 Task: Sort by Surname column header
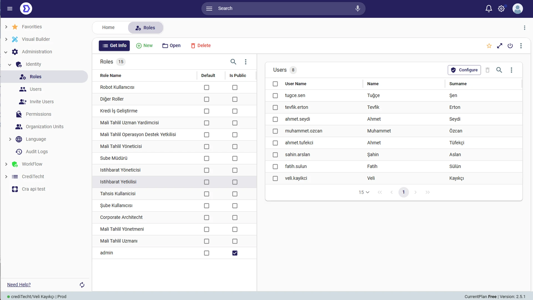tap(458, 84)
